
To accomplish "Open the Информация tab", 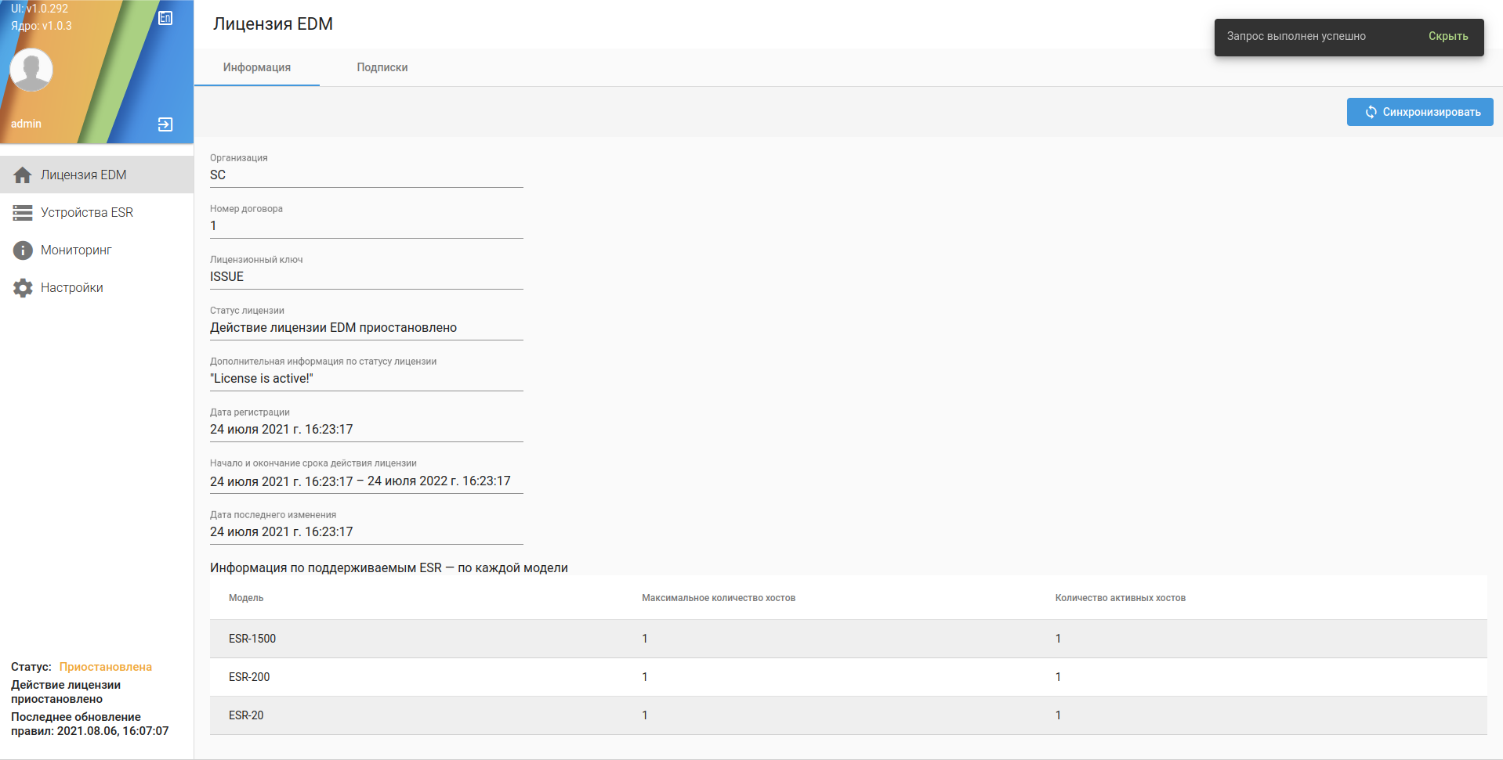I will tap(256, 67).
